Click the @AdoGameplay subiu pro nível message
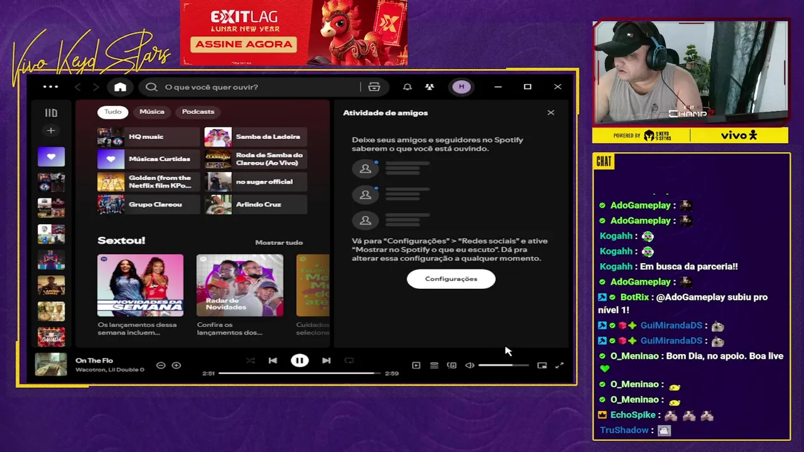 [x=683, y=304]
